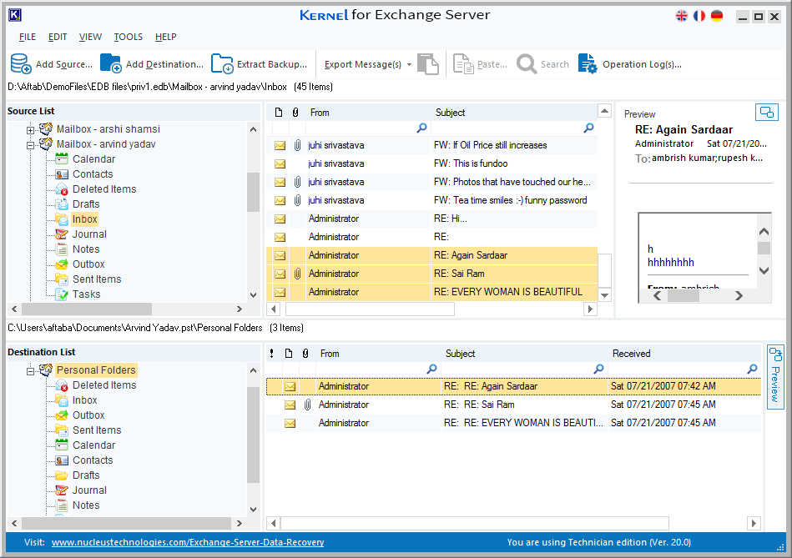Viewport: 792px width, 558px height.
Task: Click the source From column search magnifier
Action: 421,128
